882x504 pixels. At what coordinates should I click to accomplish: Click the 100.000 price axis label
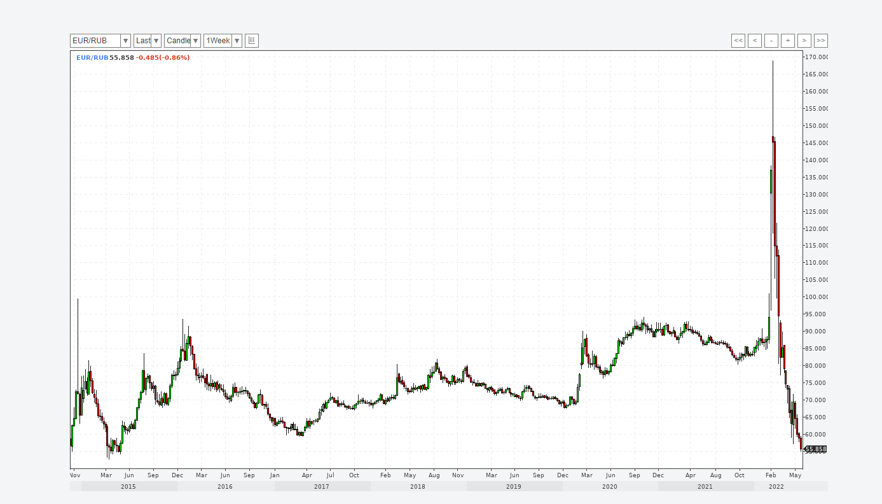[816, 297]
